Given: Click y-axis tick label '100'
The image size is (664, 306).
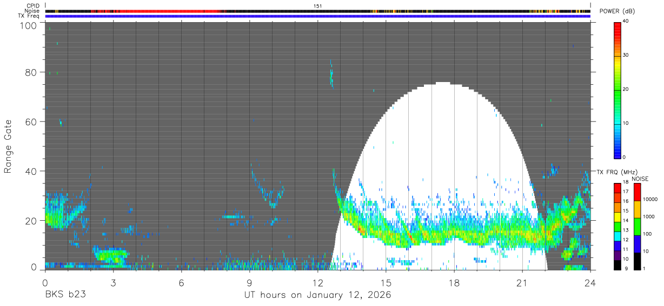Looking at the screenshot, I should point(28,25).
